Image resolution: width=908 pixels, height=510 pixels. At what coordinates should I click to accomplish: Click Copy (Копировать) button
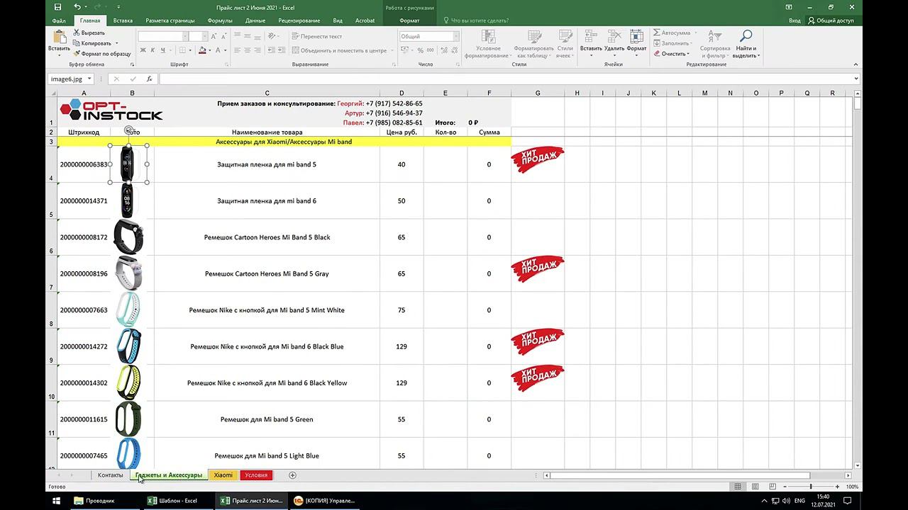93,43
